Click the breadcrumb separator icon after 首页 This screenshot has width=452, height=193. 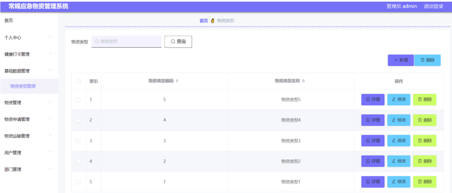coord(213,21)
